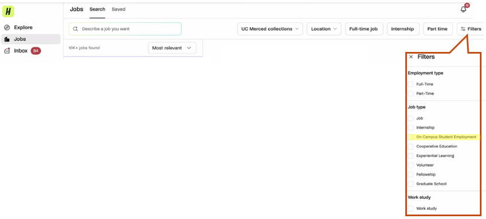Click the On Campus Student Employment label
This screenshot has height=219, width=486.
(x=446, y=137)
